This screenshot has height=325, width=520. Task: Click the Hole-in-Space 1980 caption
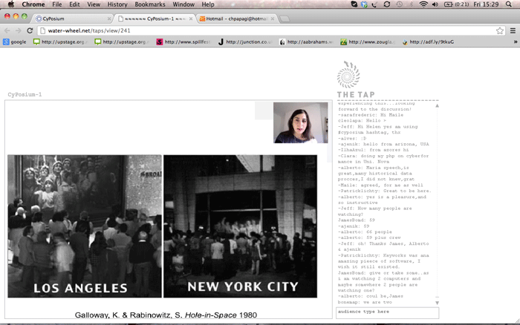[166, 315]
